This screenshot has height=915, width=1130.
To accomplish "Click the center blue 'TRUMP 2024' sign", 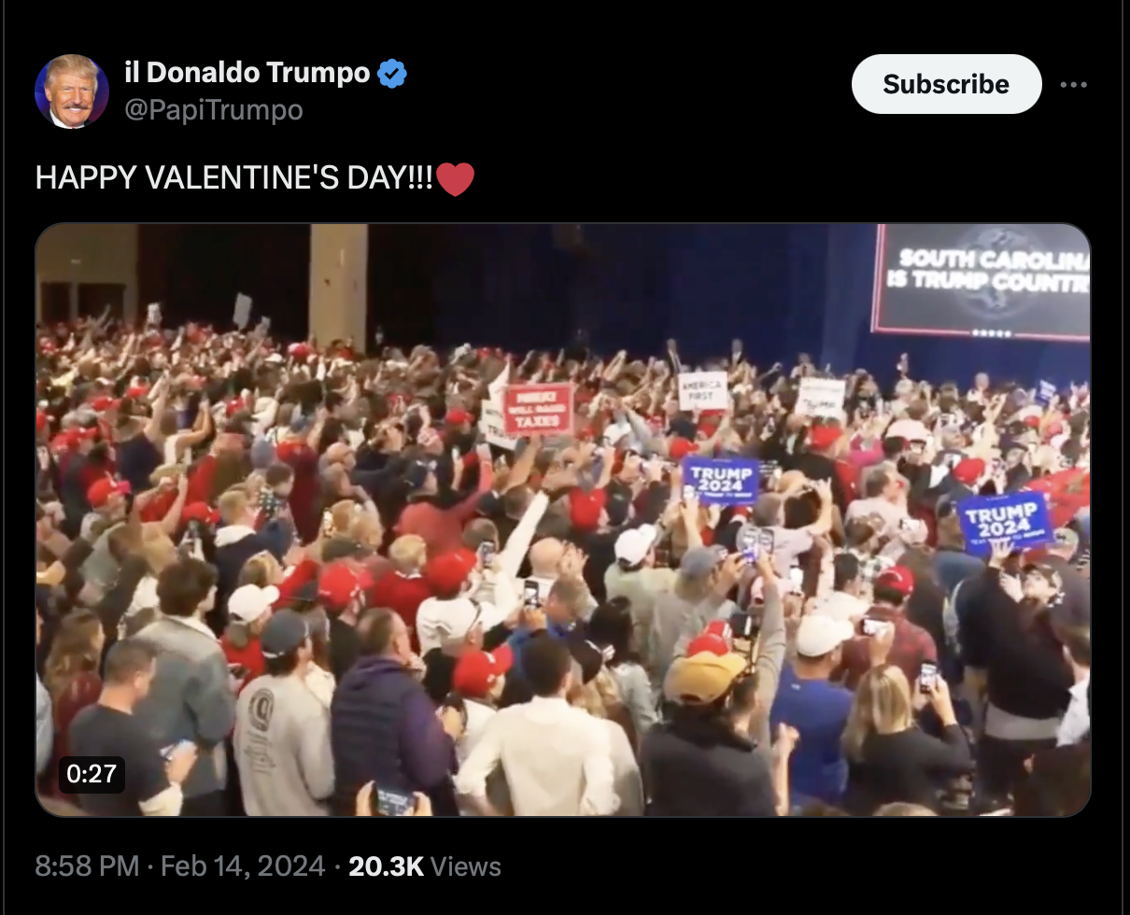I will tap(721, 481).
